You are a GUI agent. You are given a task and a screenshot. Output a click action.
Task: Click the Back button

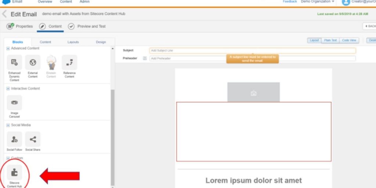[369, 26]
